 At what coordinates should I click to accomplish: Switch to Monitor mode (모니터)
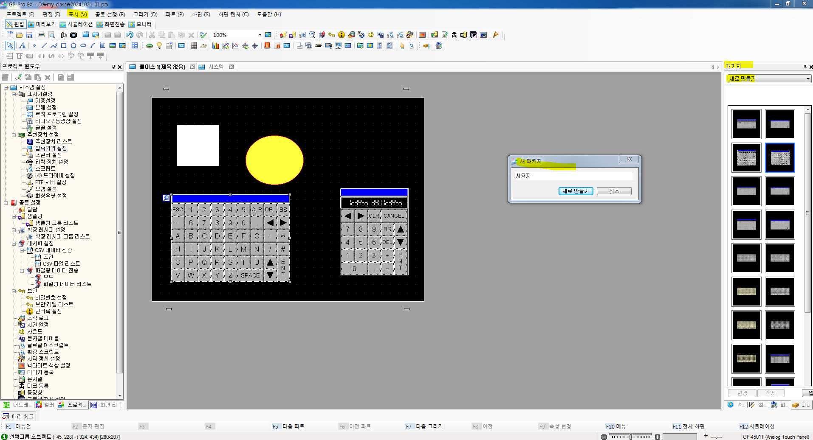point(140,24)
